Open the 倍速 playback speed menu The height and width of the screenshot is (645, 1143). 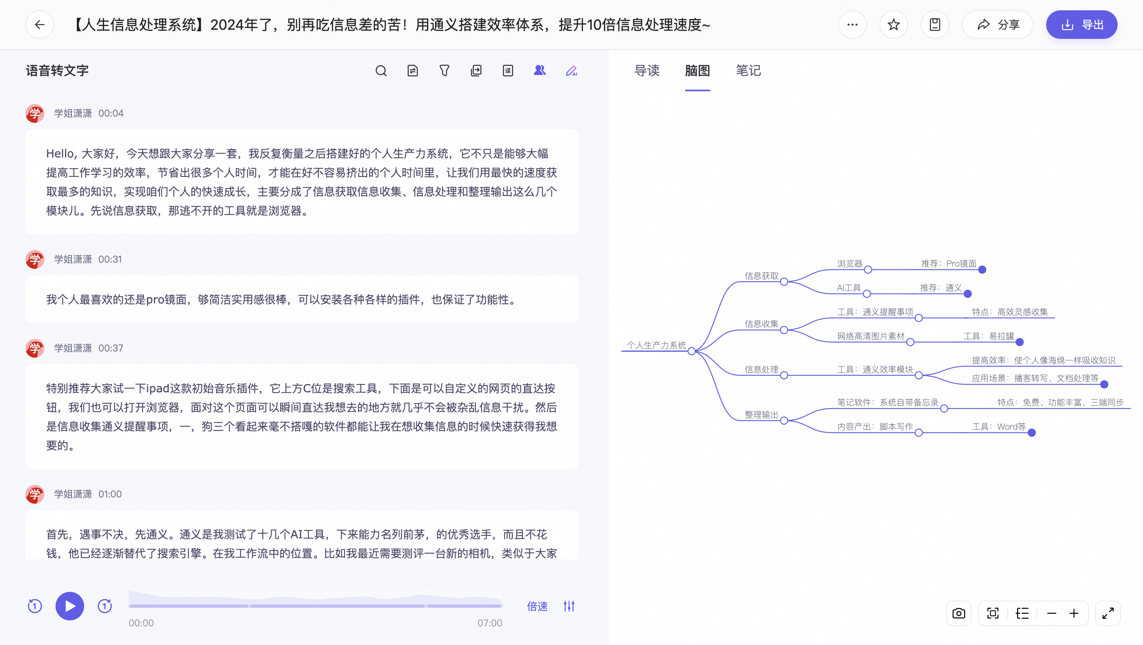(537, 606)
